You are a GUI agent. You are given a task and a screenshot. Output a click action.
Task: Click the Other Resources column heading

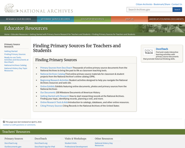(104, 139)
